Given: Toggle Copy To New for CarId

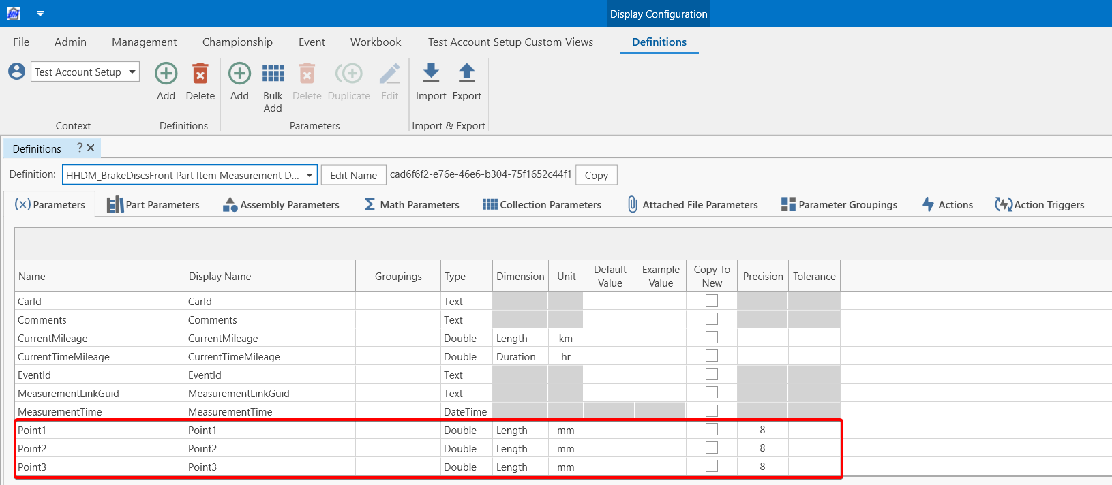Looking at the screenshot, I should [x=712, y=300].
